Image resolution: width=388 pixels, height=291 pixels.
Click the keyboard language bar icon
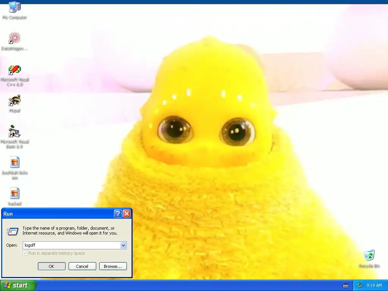346,286
